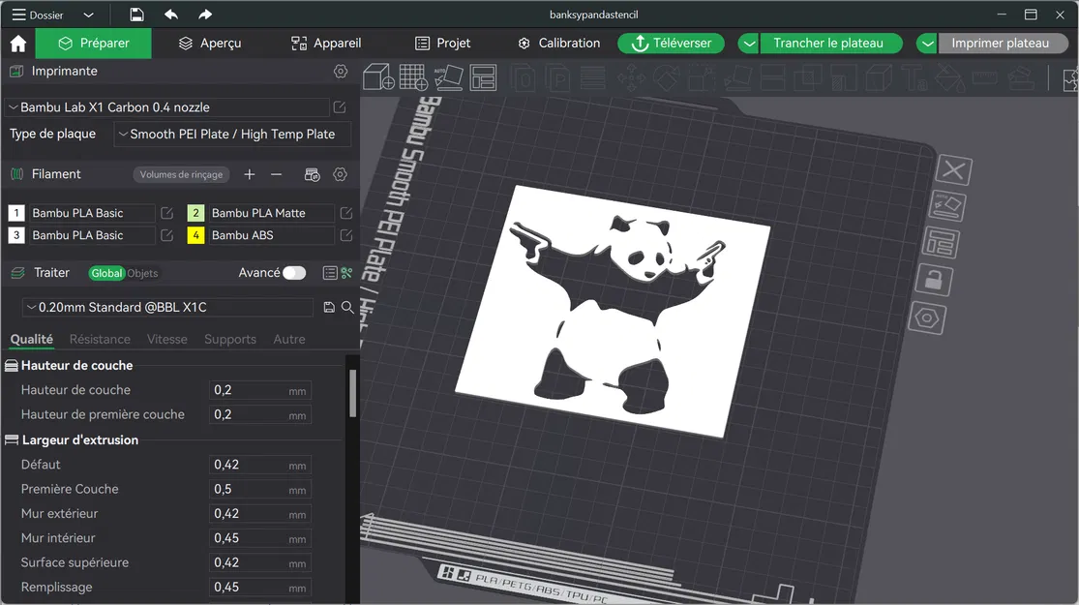Redo the last action
The width and height of the screenshot is (1079, 605).
[x=205, y=15]
